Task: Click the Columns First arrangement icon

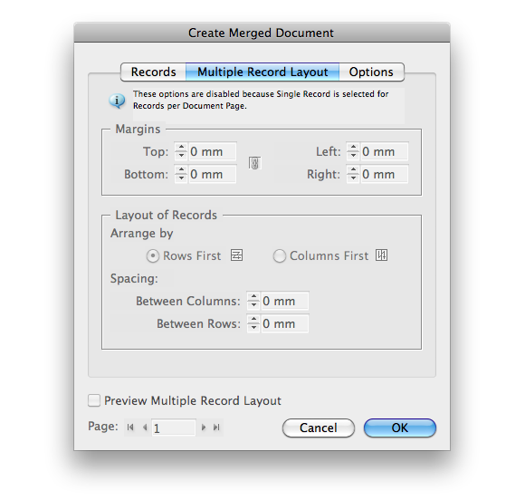Action: tap(381, 255)
